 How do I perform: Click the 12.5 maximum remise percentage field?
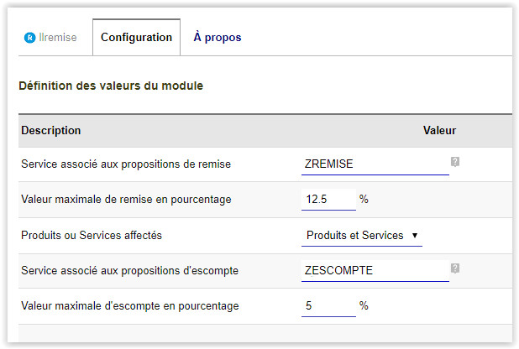(328, 200)
